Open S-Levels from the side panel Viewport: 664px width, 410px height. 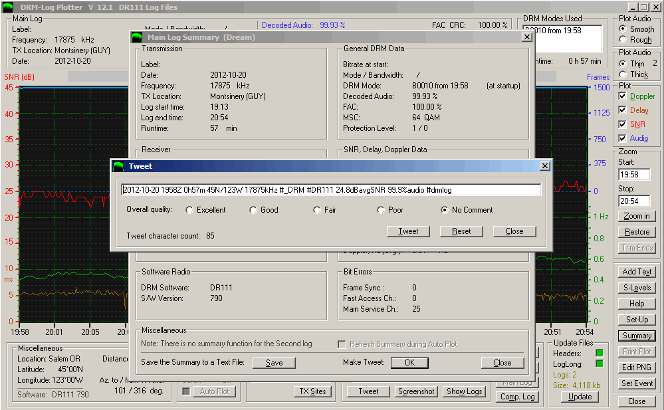pos(637,288)
